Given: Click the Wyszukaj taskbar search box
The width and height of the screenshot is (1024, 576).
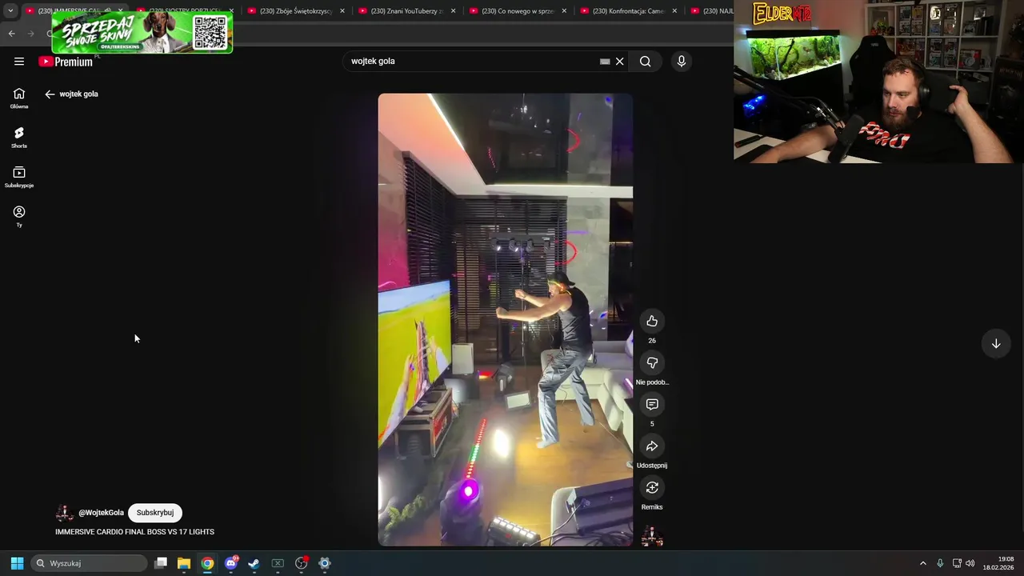Looking at the screenshot, I should [x=90, y=563].
